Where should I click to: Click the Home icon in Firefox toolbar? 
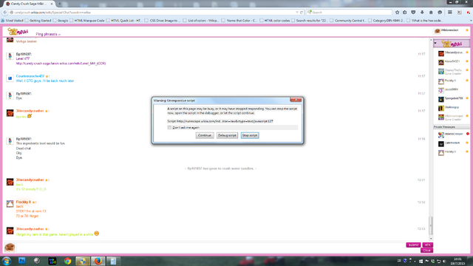431,13
